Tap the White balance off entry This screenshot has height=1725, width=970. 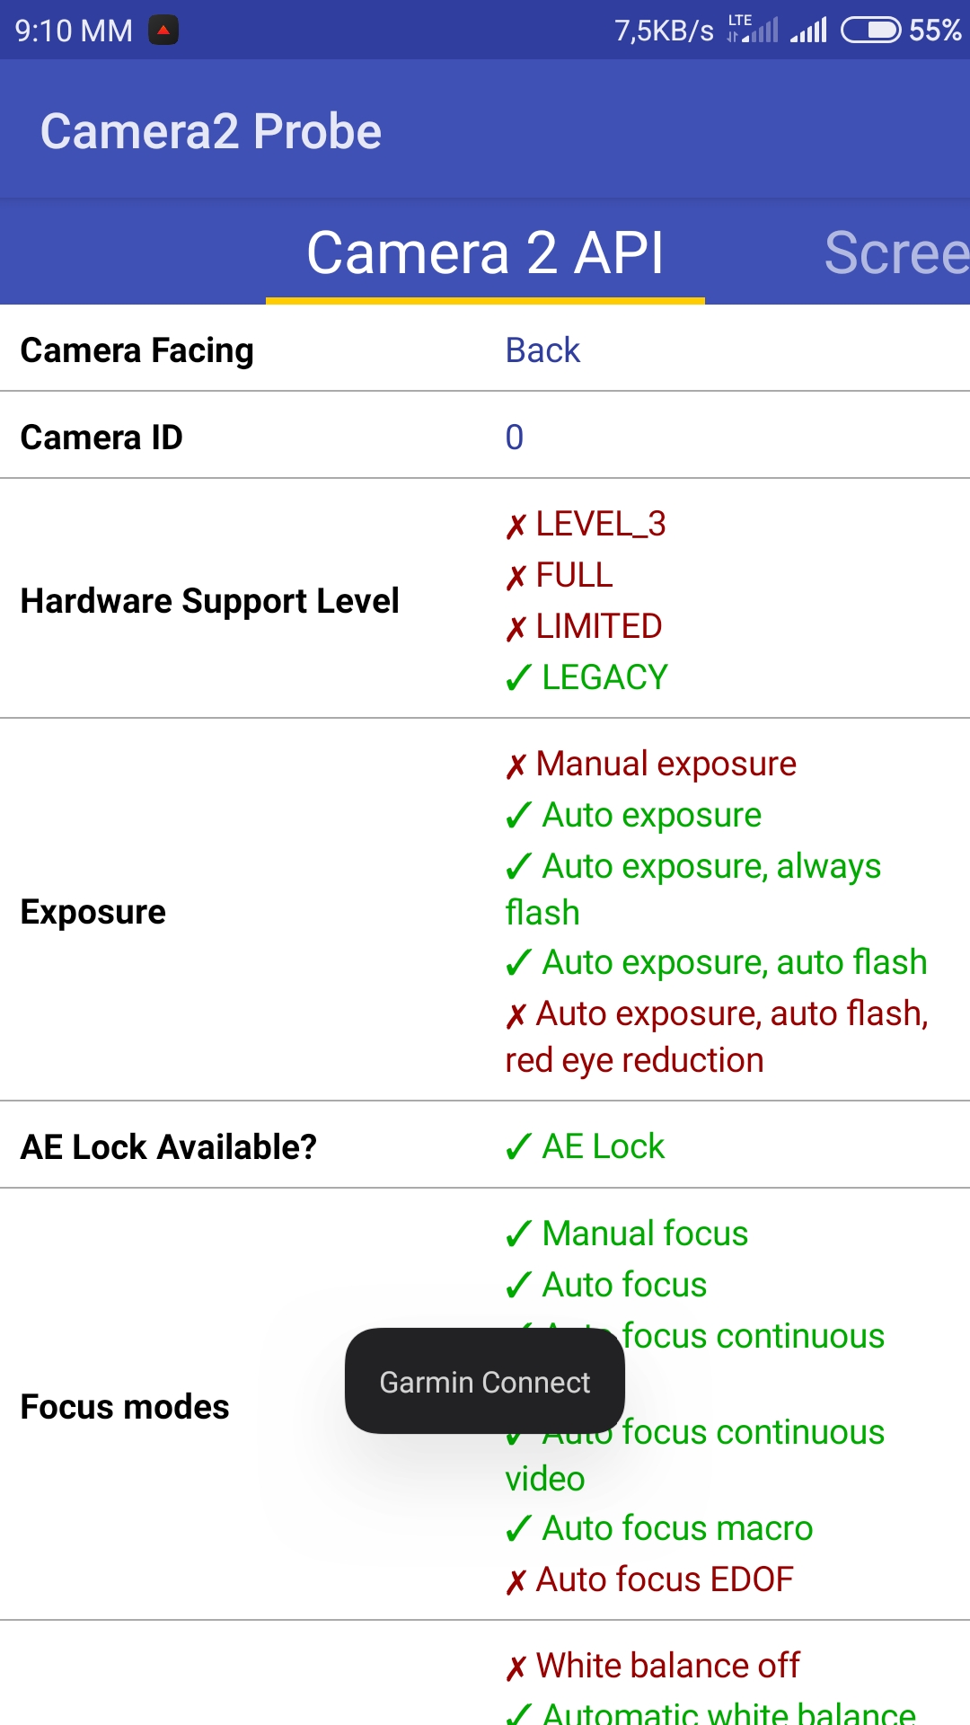[x=666, y=1666]
